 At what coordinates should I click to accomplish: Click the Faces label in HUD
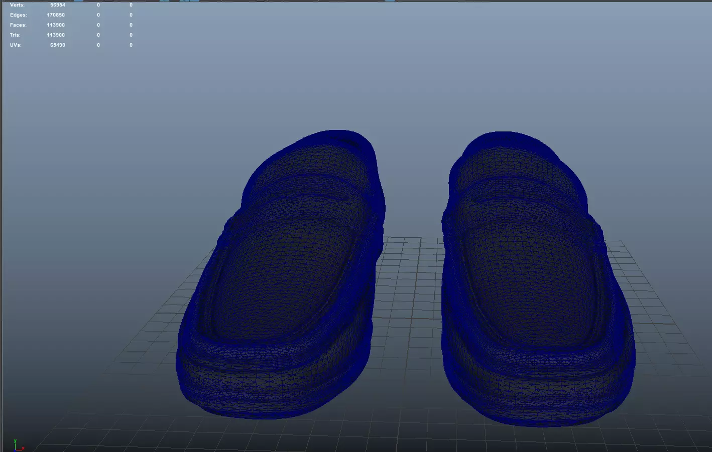point(18,25)
